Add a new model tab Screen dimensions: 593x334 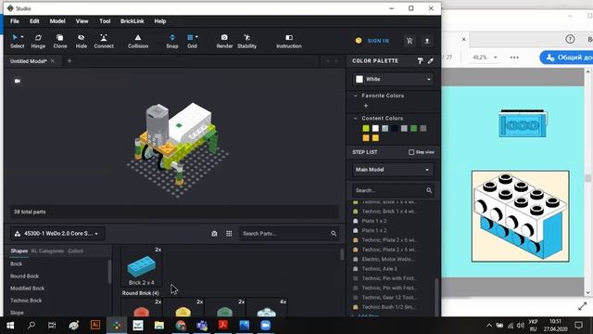(x=69, y=61)
